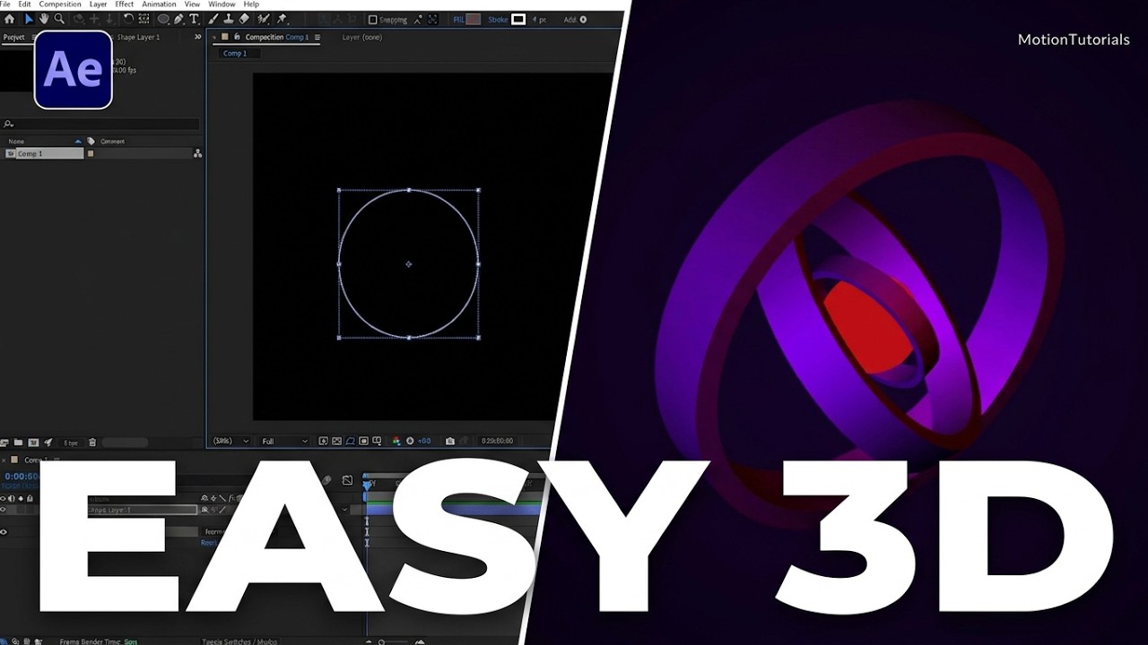Open the Project panel menu icon

pyautogui.click(x=35, y=37)
